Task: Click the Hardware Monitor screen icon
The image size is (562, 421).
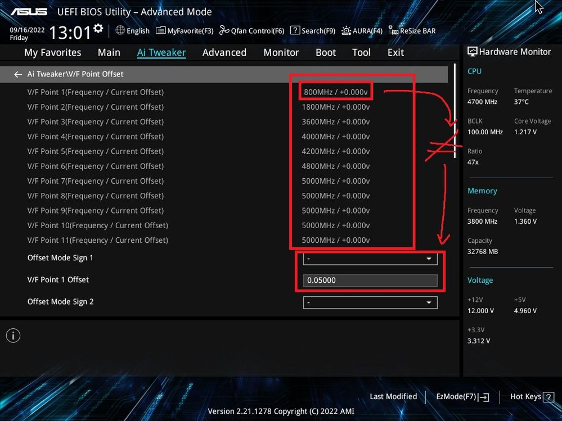Action: pos(473,52)
